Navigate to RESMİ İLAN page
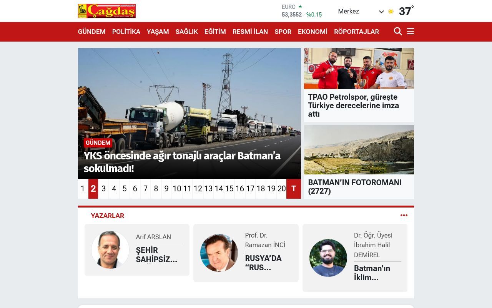The width and height of the screenshot is (492, 308). tap(250, 32)
